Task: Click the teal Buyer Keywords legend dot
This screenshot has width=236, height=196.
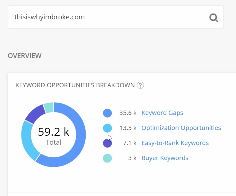Action: tap(107, 158)
